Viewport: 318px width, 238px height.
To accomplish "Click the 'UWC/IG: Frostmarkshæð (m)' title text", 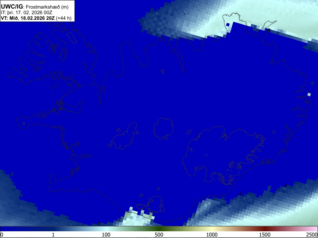I will coord(35,7).
